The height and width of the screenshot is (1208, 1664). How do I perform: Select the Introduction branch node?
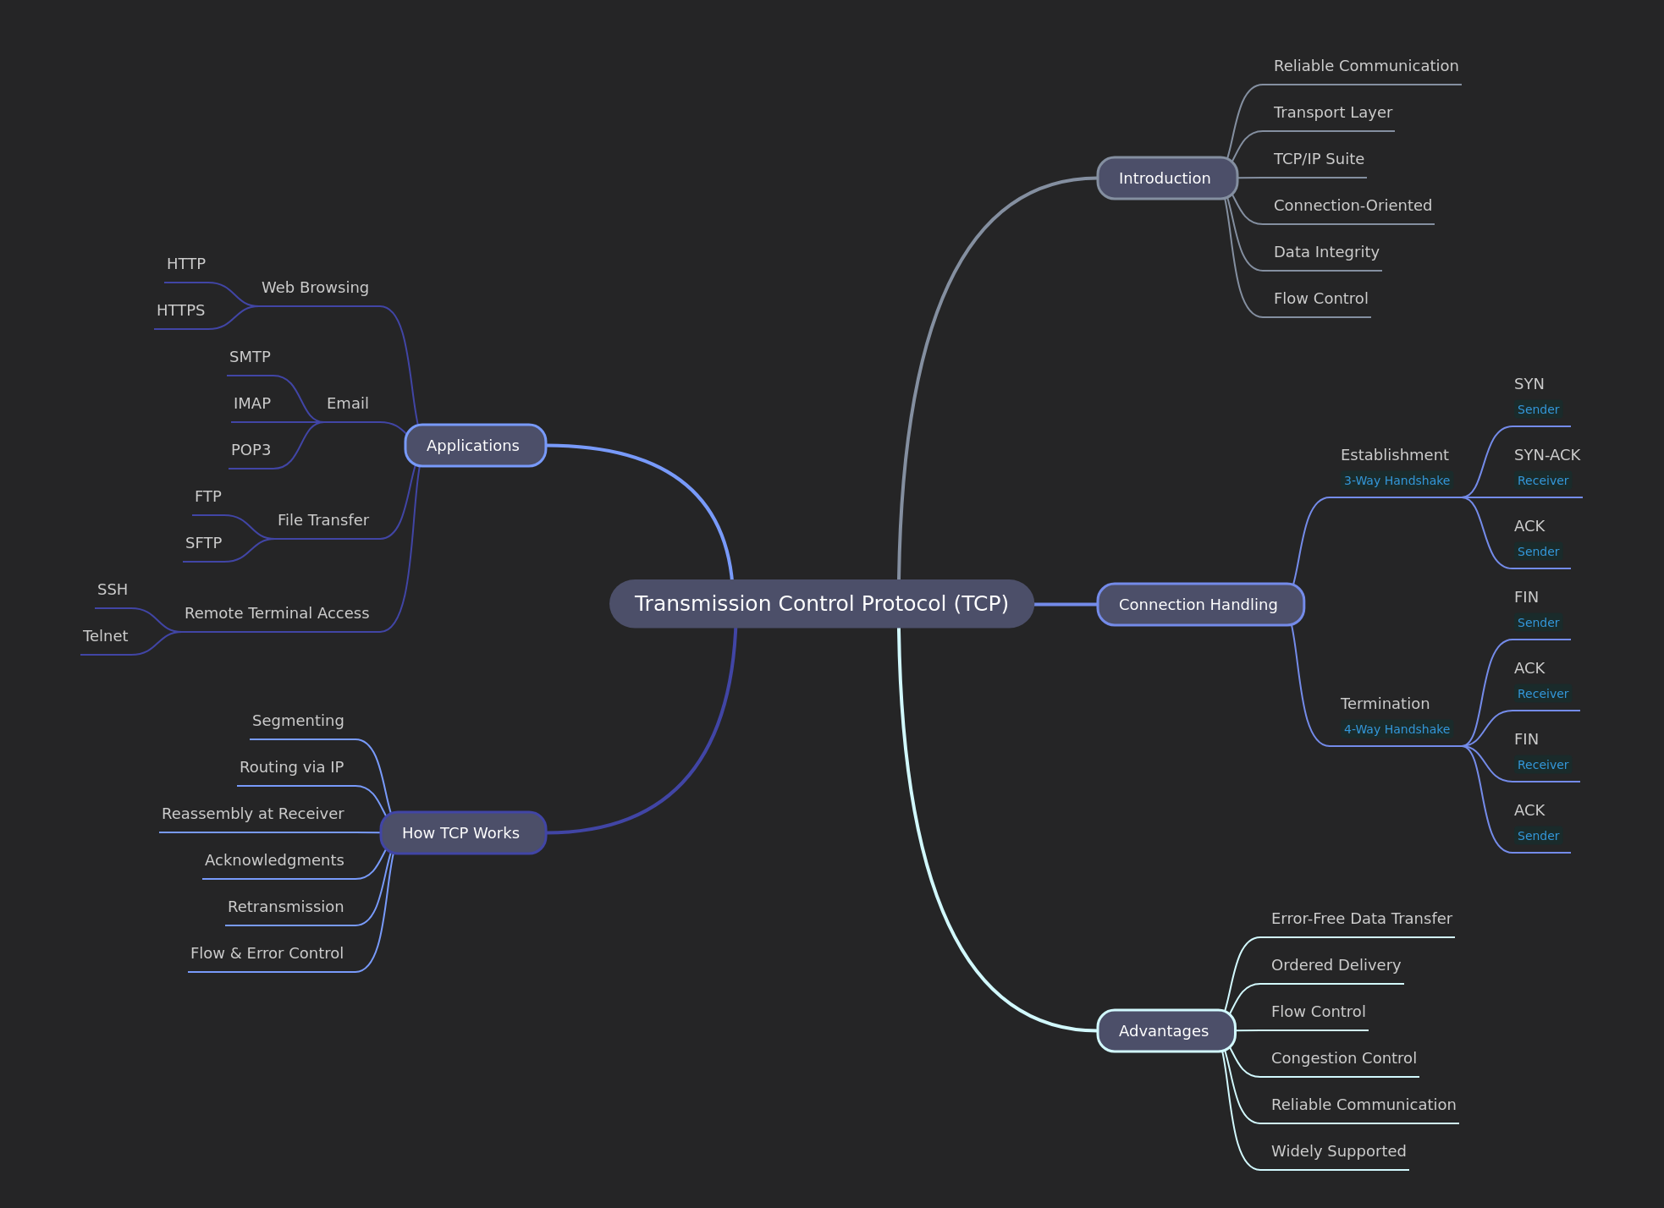[1166, 178]
